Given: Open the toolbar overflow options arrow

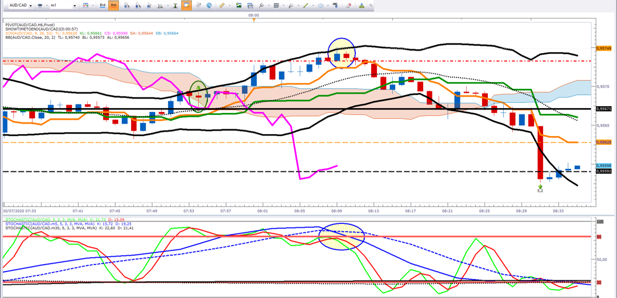Looking at the screenshot, I should (x=371, y=5).
